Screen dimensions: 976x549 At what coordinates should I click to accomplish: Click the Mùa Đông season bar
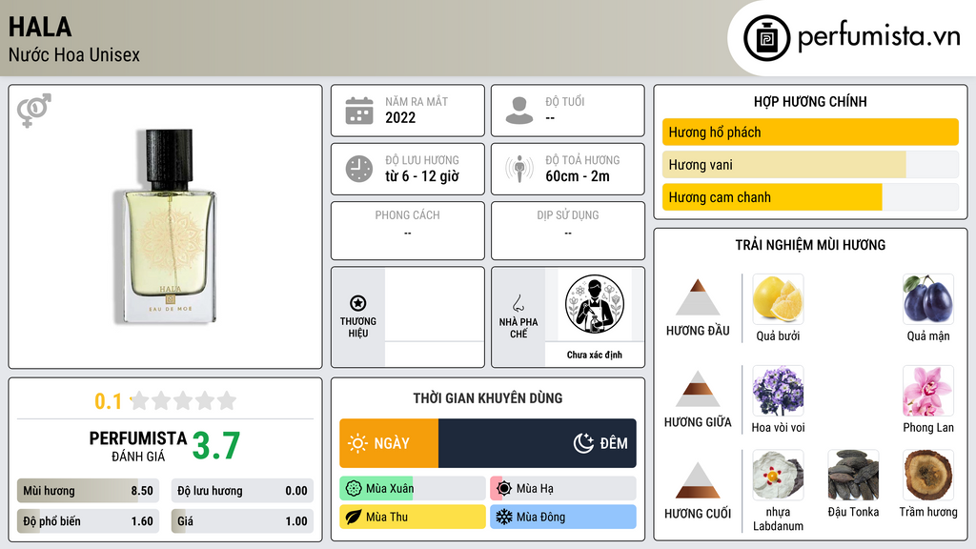[x=563, y=517]
